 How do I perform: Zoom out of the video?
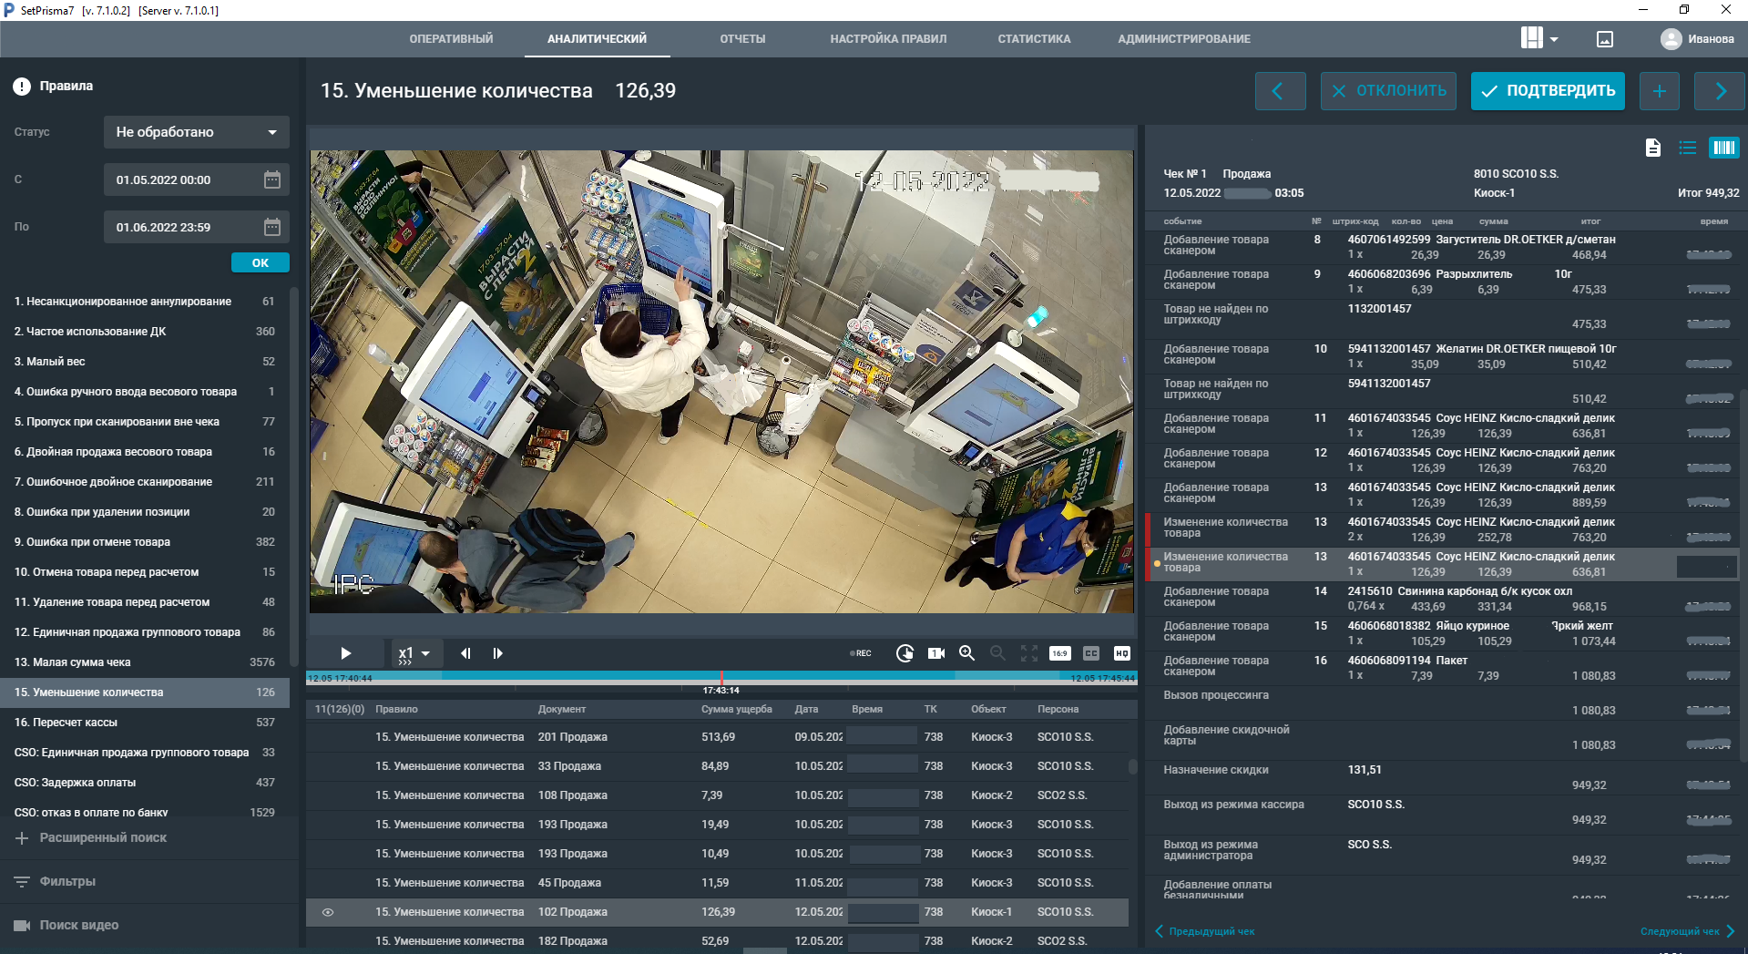coord(998,653)
